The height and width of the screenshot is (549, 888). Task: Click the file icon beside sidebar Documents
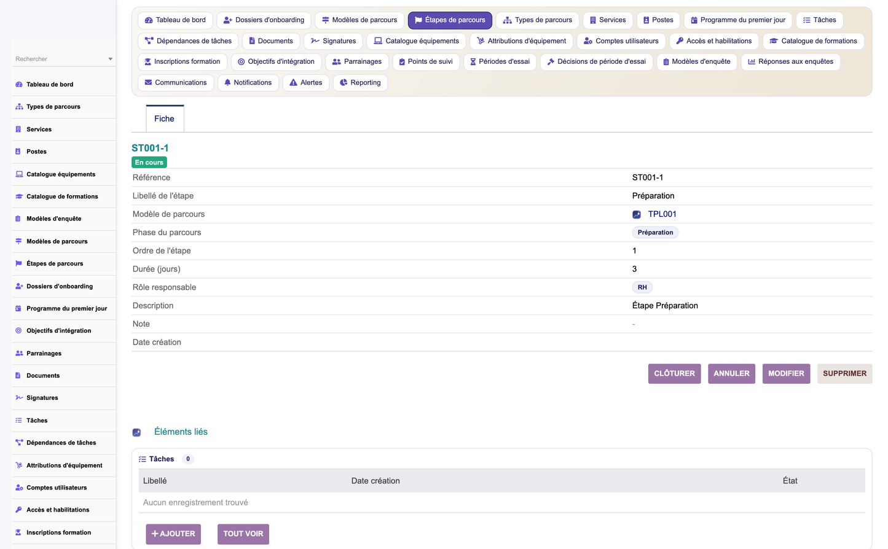click(18, 376)
